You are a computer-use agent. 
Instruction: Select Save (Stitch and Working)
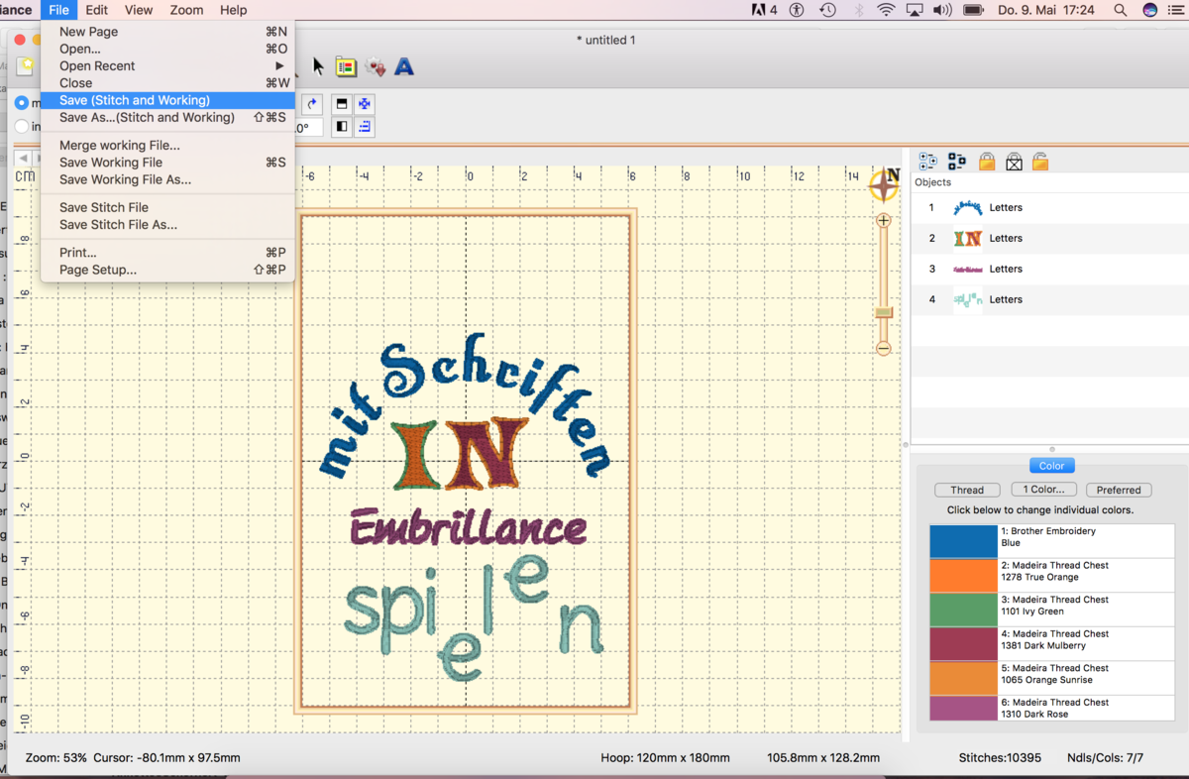pyautogui.click(x=167, y=100)
